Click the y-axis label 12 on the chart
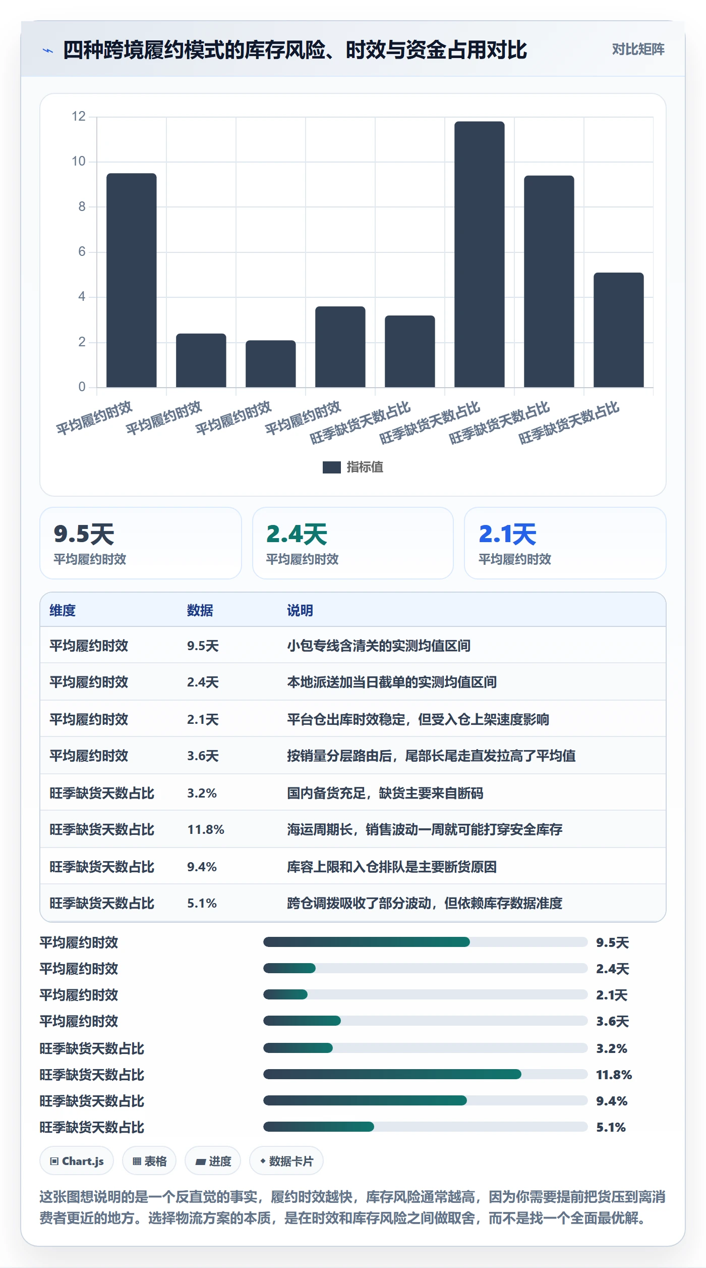Viewport: 706px width, 1268px height. point(79,117)
